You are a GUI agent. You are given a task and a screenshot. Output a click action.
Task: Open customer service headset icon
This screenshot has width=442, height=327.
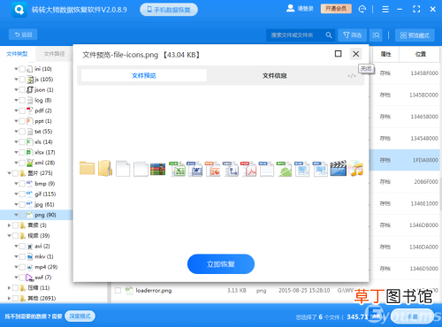pyautogui.click(x=362, y=9)
